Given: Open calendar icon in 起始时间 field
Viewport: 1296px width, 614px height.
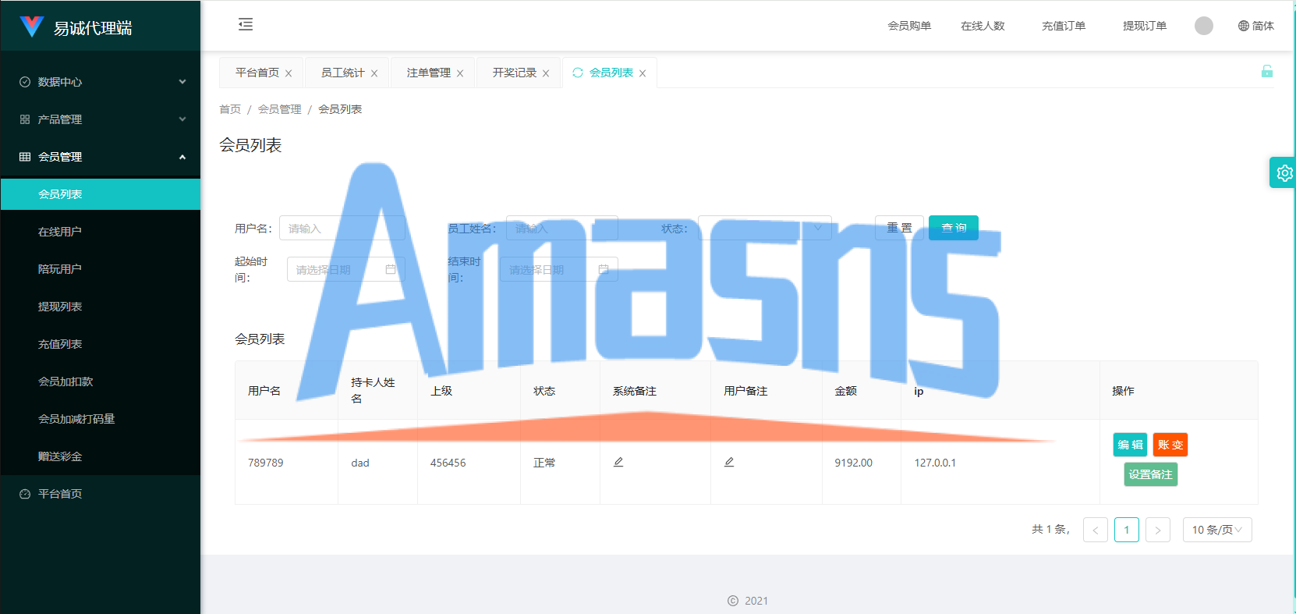Looking at the screenshot, I should click(391, 269).
